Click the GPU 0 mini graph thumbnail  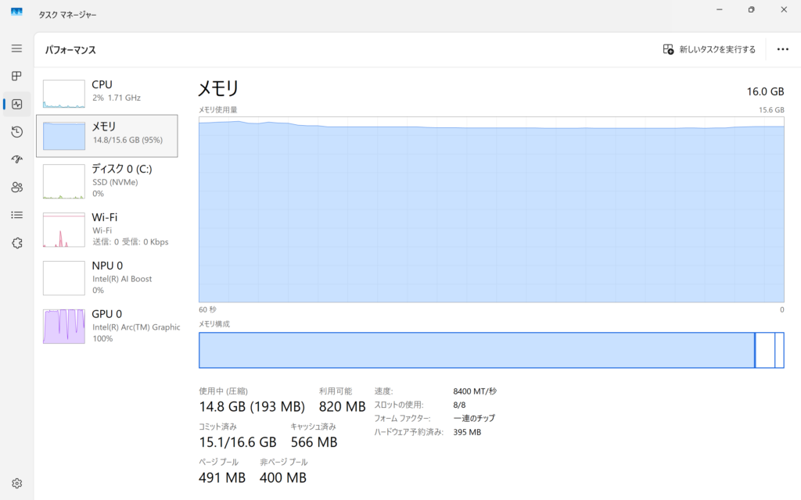64,327
